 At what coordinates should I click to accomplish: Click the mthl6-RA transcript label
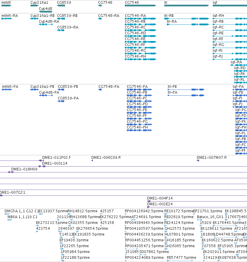(10, 16)
